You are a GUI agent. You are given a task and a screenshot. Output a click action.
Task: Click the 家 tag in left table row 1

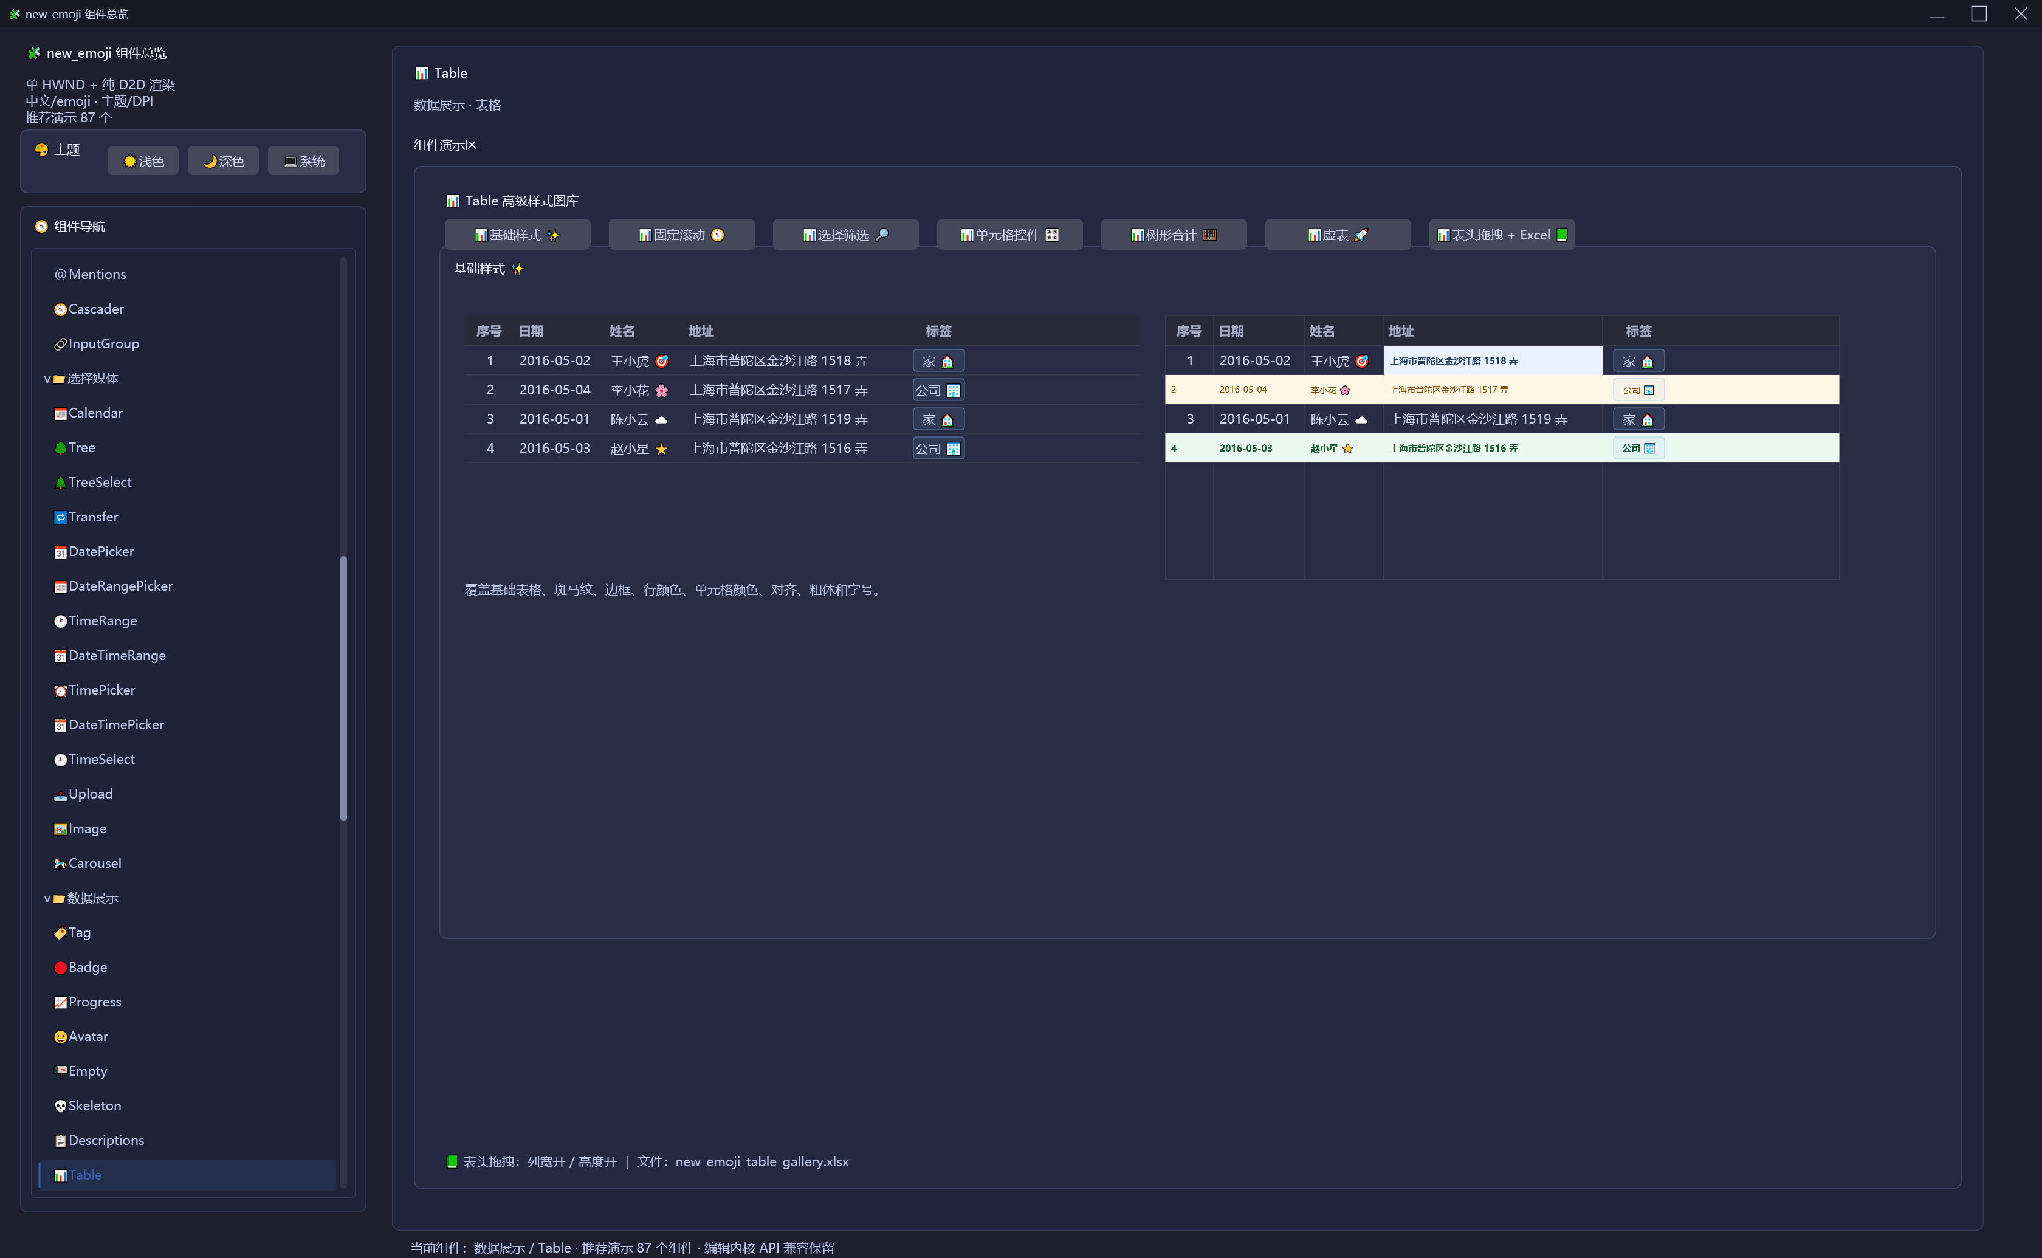(938, 361)
